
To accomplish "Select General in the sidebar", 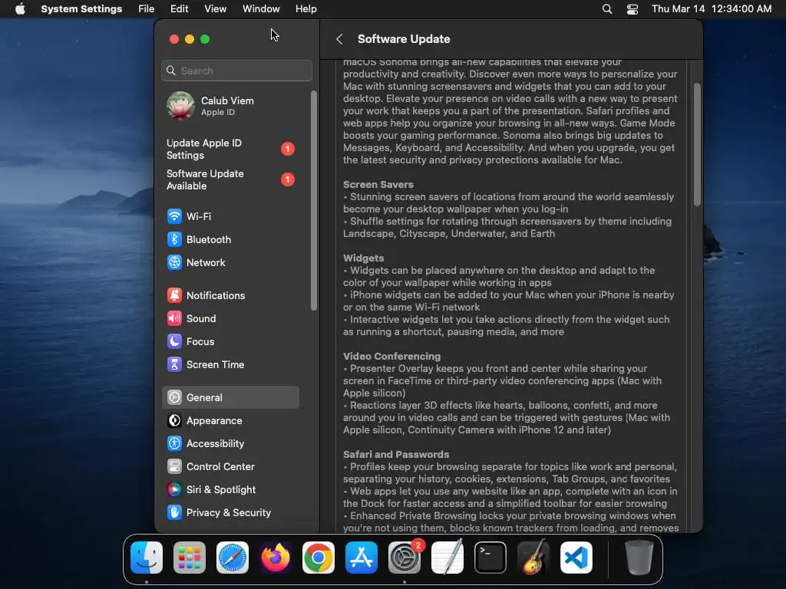I will (x=230, y=398).
